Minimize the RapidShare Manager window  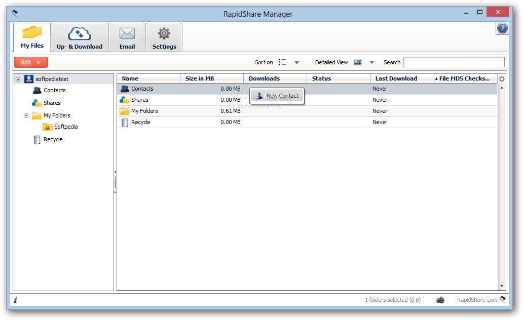[466, 13]
